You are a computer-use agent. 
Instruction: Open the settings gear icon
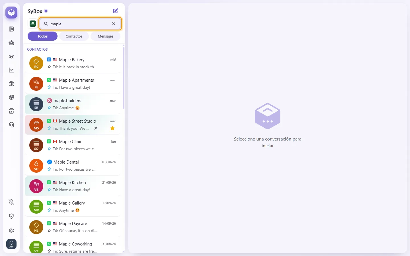pyautogui.click(x=11, y=230)
